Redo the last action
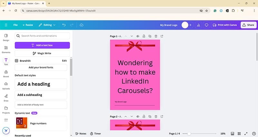Viewport: 258px width, 137px height. click(x=72, y=25)
